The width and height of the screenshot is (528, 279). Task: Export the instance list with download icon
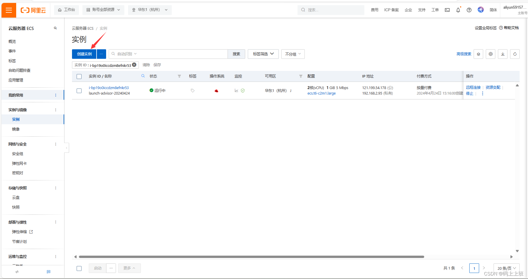[x=503, y=54]
